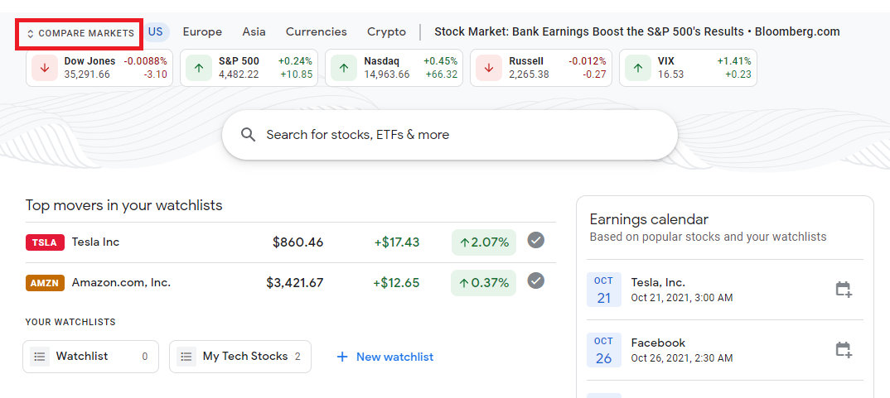
Task: Click the Dow Jones red down arrow icon
Action: pos(45,68)
